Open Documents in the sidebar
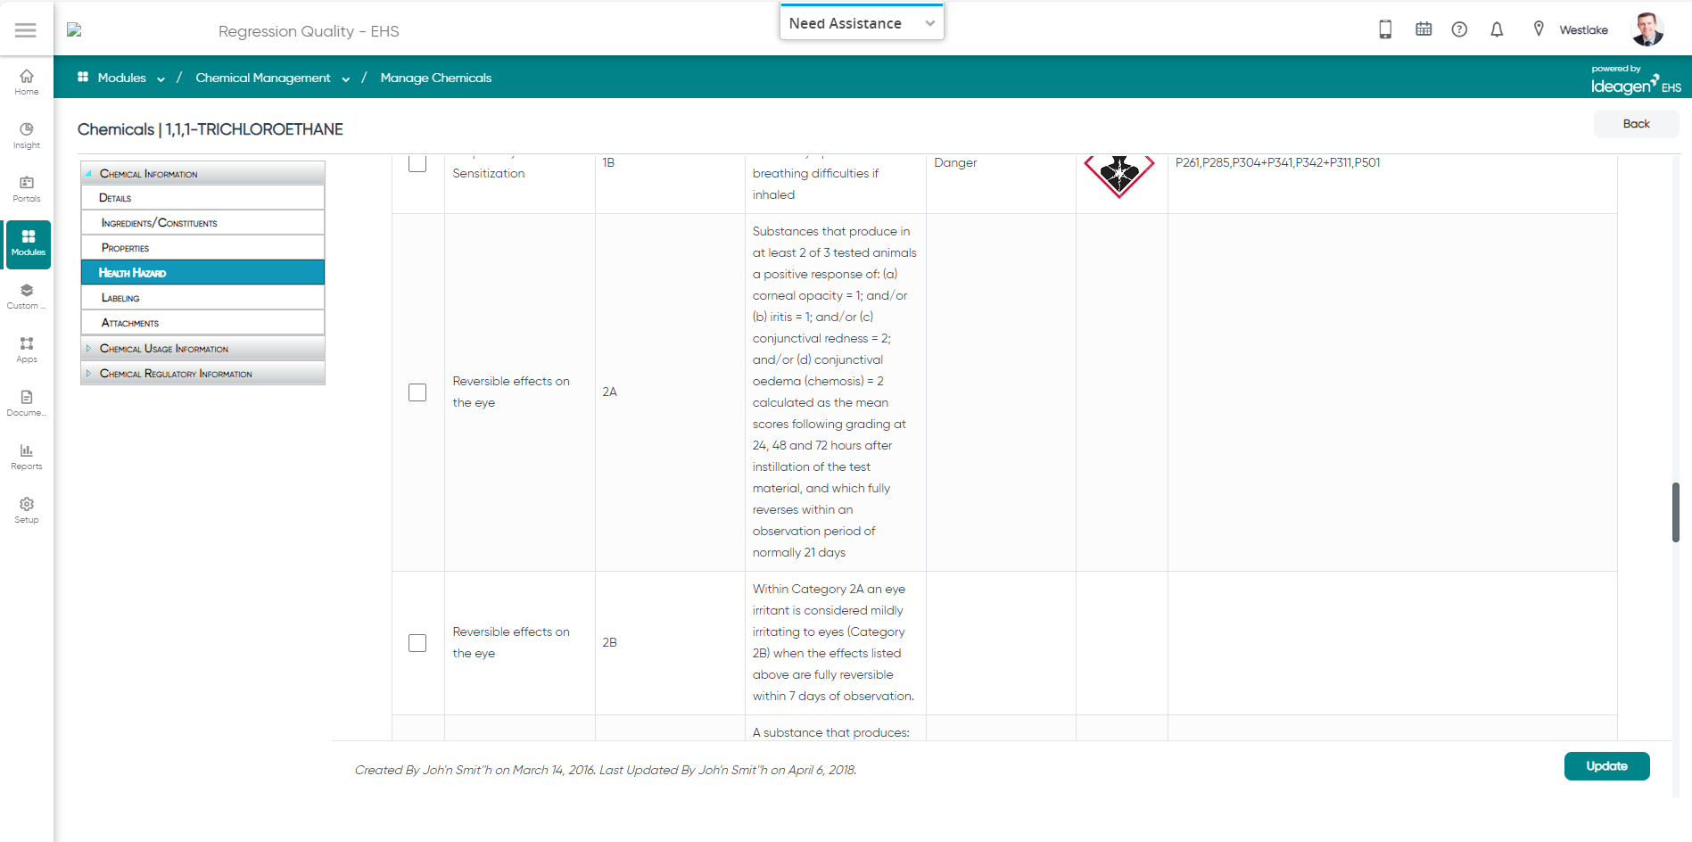 coord(27,403)
